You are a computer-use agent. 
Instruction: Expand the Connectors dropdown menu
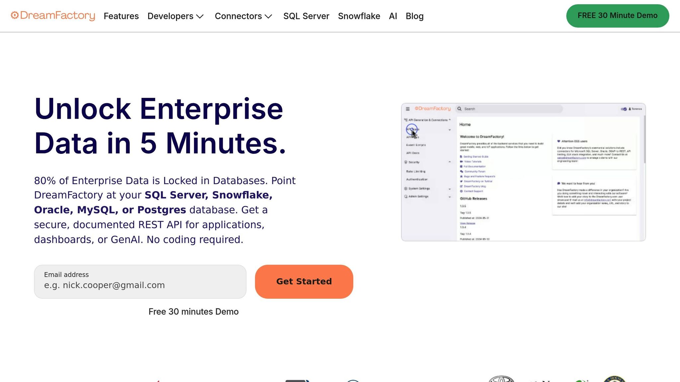pyautogui.click(x=243, y=16)
